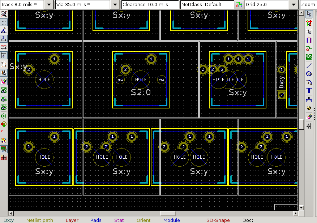Screen dimensions: 317x223
Task: Click the S2:0 footprint label
Action: [x=141, y=93]
